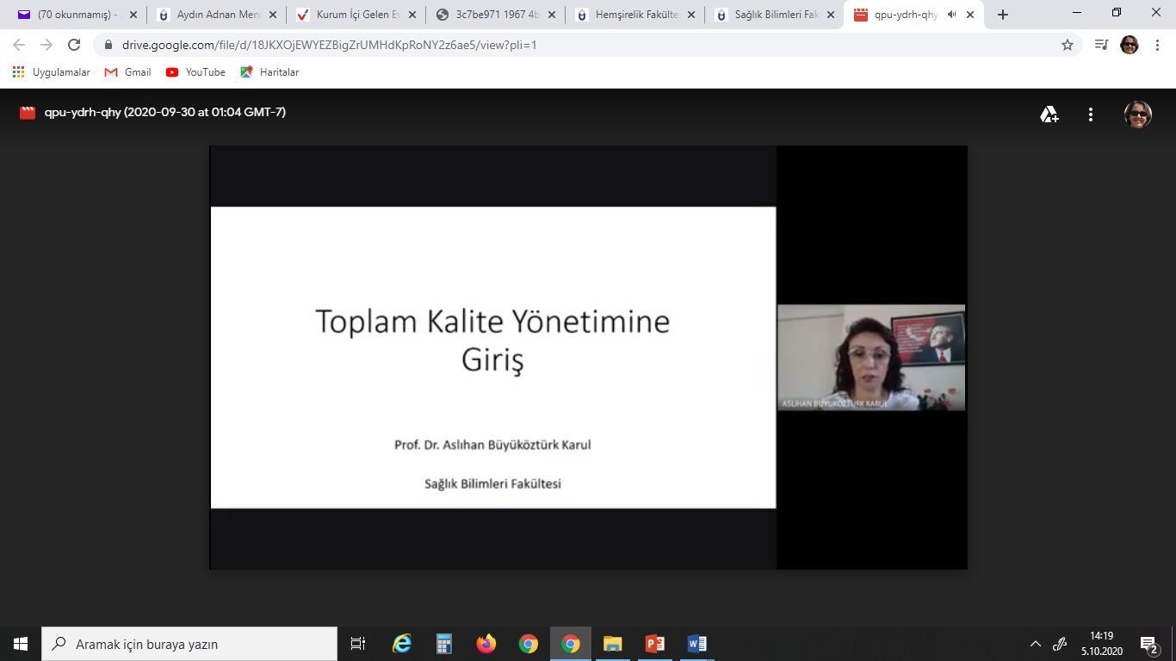Expand hidden system tray icons
This screenshot has width=1176, height=661.
[x=1036, y=644]
